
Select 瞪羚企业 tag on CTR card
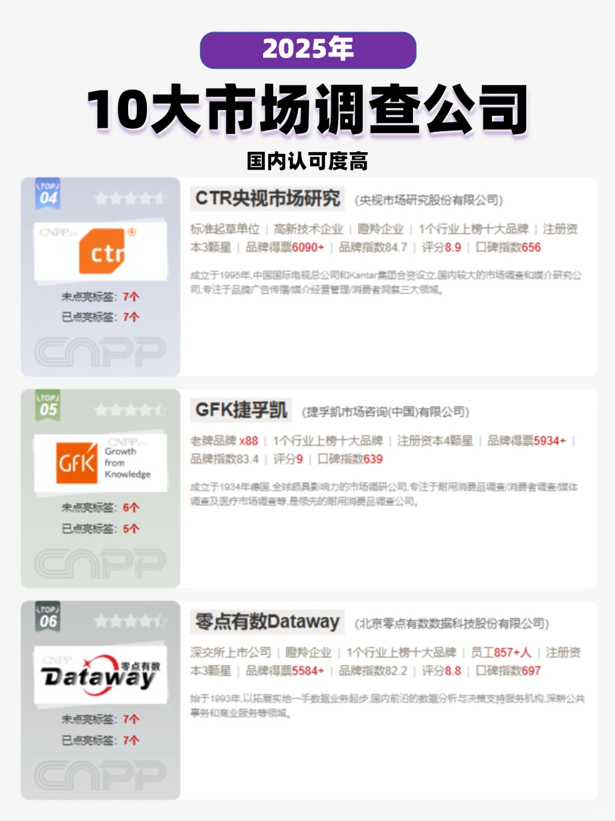click(380, 229)
